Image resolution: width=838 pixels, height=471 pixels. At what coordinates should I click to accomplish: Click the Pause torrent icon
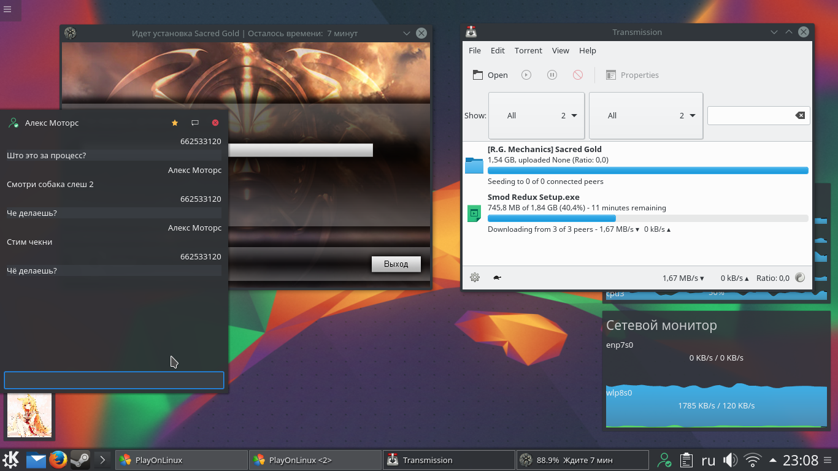point(552,75)
